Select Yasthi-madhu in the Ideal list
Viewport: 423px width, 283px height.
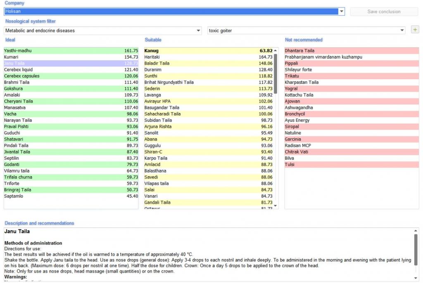click(71, 51)
